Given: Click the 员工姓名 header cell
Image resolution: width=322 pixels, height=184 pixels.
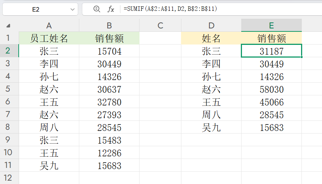Looking at the screenshot, I should pyautogui.click(x=49, y=38).
